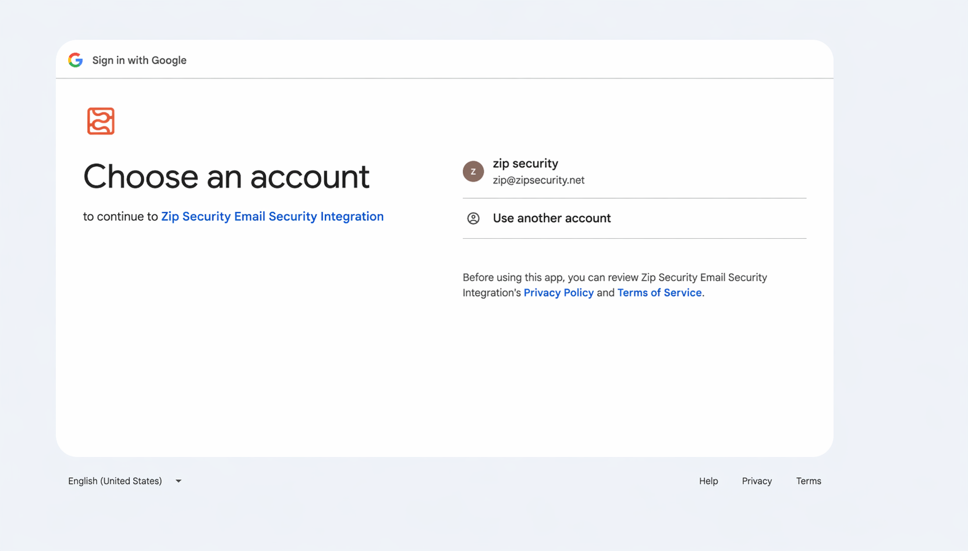Open the Terms of Service link
The height and width of the screenshot is (551, 968).
[x=659, y=293]
